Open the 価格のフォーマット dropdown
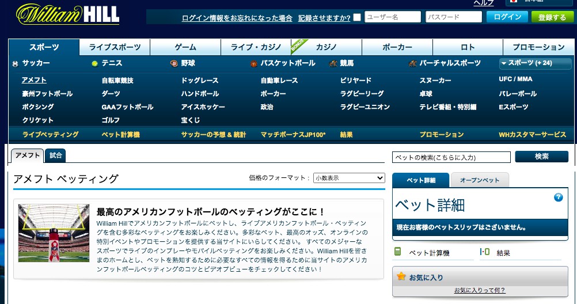This screenshot has height=304, width=577. tap(349, 178)
